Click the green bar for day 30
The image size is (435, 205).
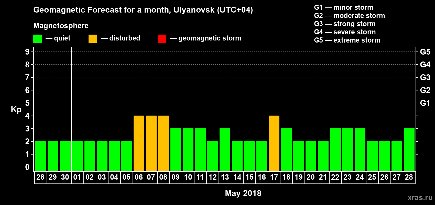65,156
